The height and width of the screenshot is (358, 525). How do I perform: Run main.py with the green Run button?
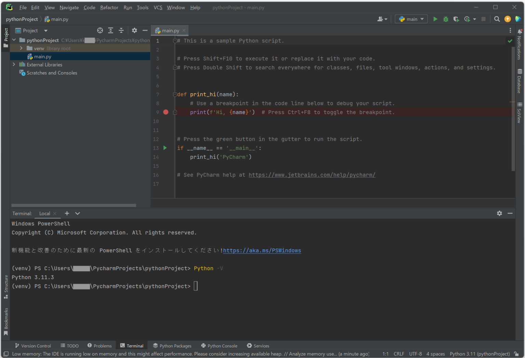(435, 19)
